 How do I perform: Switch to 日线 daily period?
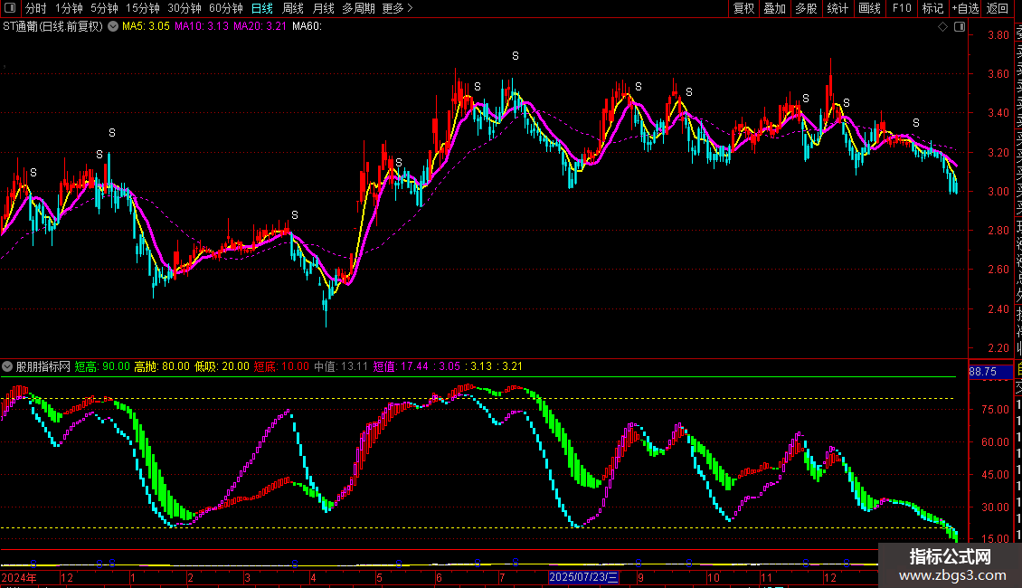coord(261,9)
